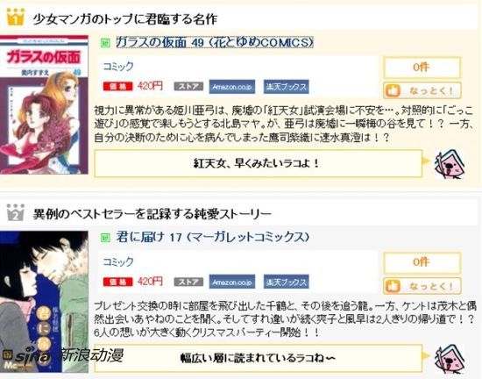Screen dimensions: 482x379
Task: Click the 幅広い層に読まれている comment box
Action: [259, 358]
